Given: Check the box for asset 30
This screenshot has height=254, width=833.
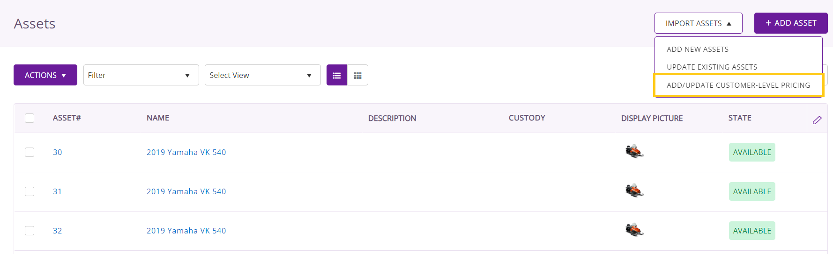Looking at the screenshot, I should click(x=30, y=152).
